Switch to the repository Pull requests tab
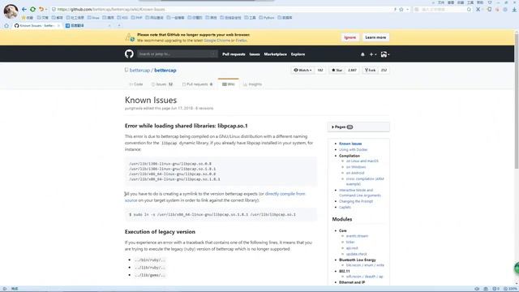Screen dimensions: 519x292 [x=197, y=84]
